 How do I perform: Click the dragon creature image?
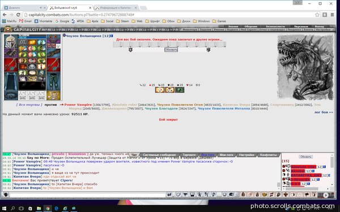[305, 67]
